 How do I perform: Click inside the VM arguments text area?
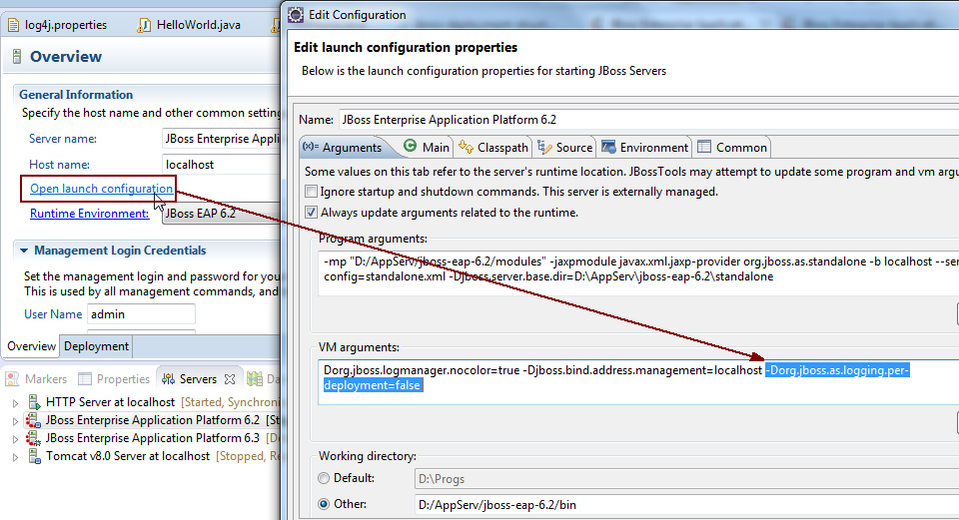(x=638, y=382)
